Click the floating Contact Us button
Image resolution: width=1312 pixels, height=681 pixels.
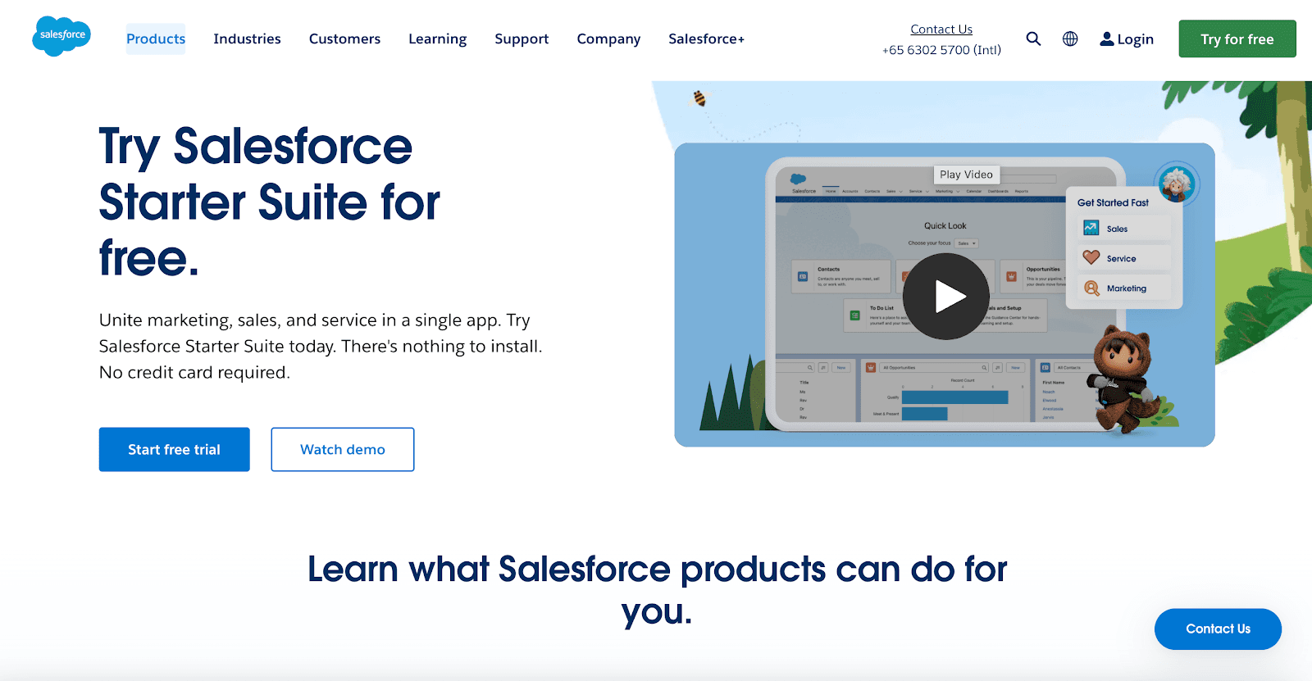point(1218,629)
